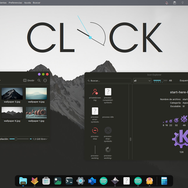
Task: Adjust the icon size slider in Icon Explorer
Action: tap(160, 81)
